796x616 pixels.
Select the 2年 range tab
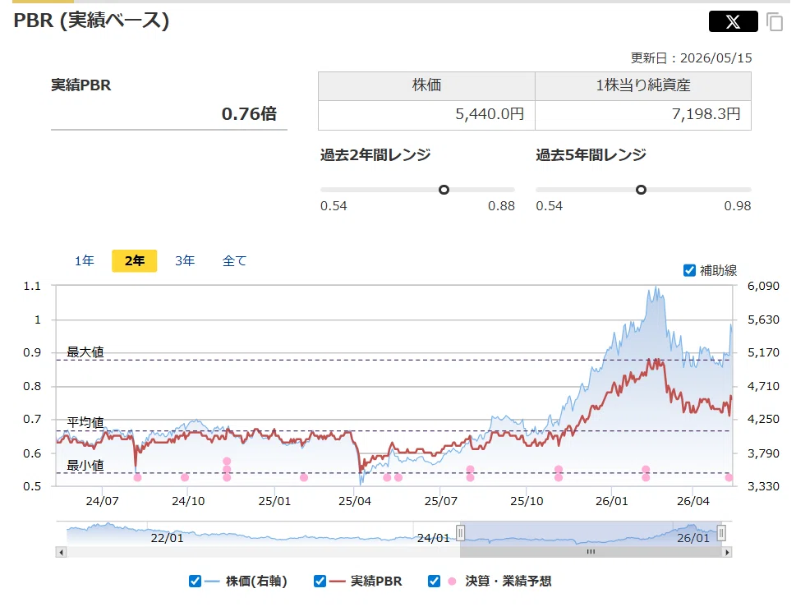pyautogui.click(x=135, y=261)
